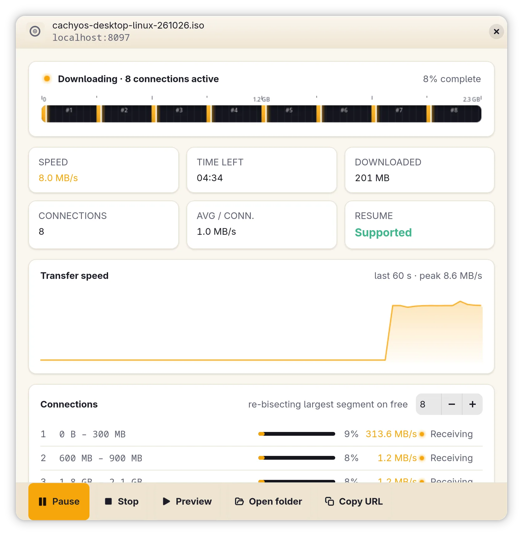Click the progress bar of connection 1
This screenshot has height=536, width=523.
point(296,434)
